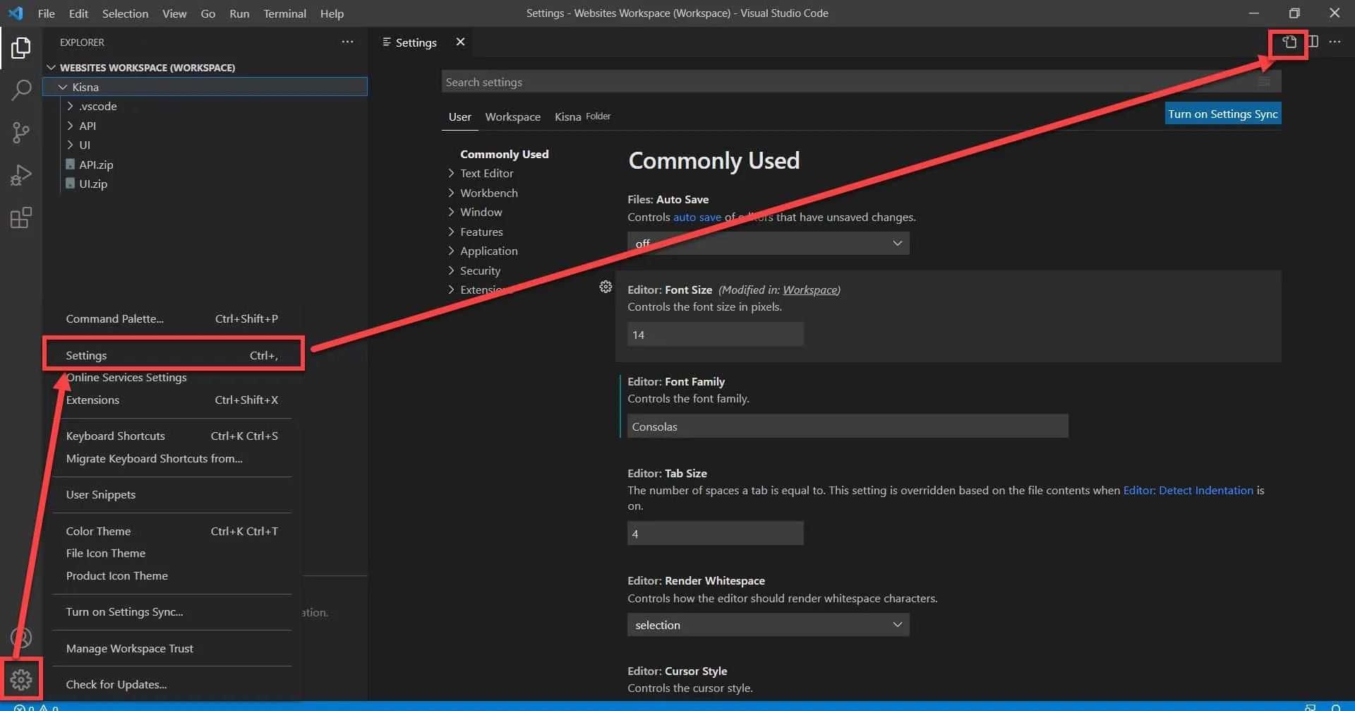This screenshot has height=711, width=1355.
Task: Select Keyboard Shortcuts from the menu
Action: point(116,436)
